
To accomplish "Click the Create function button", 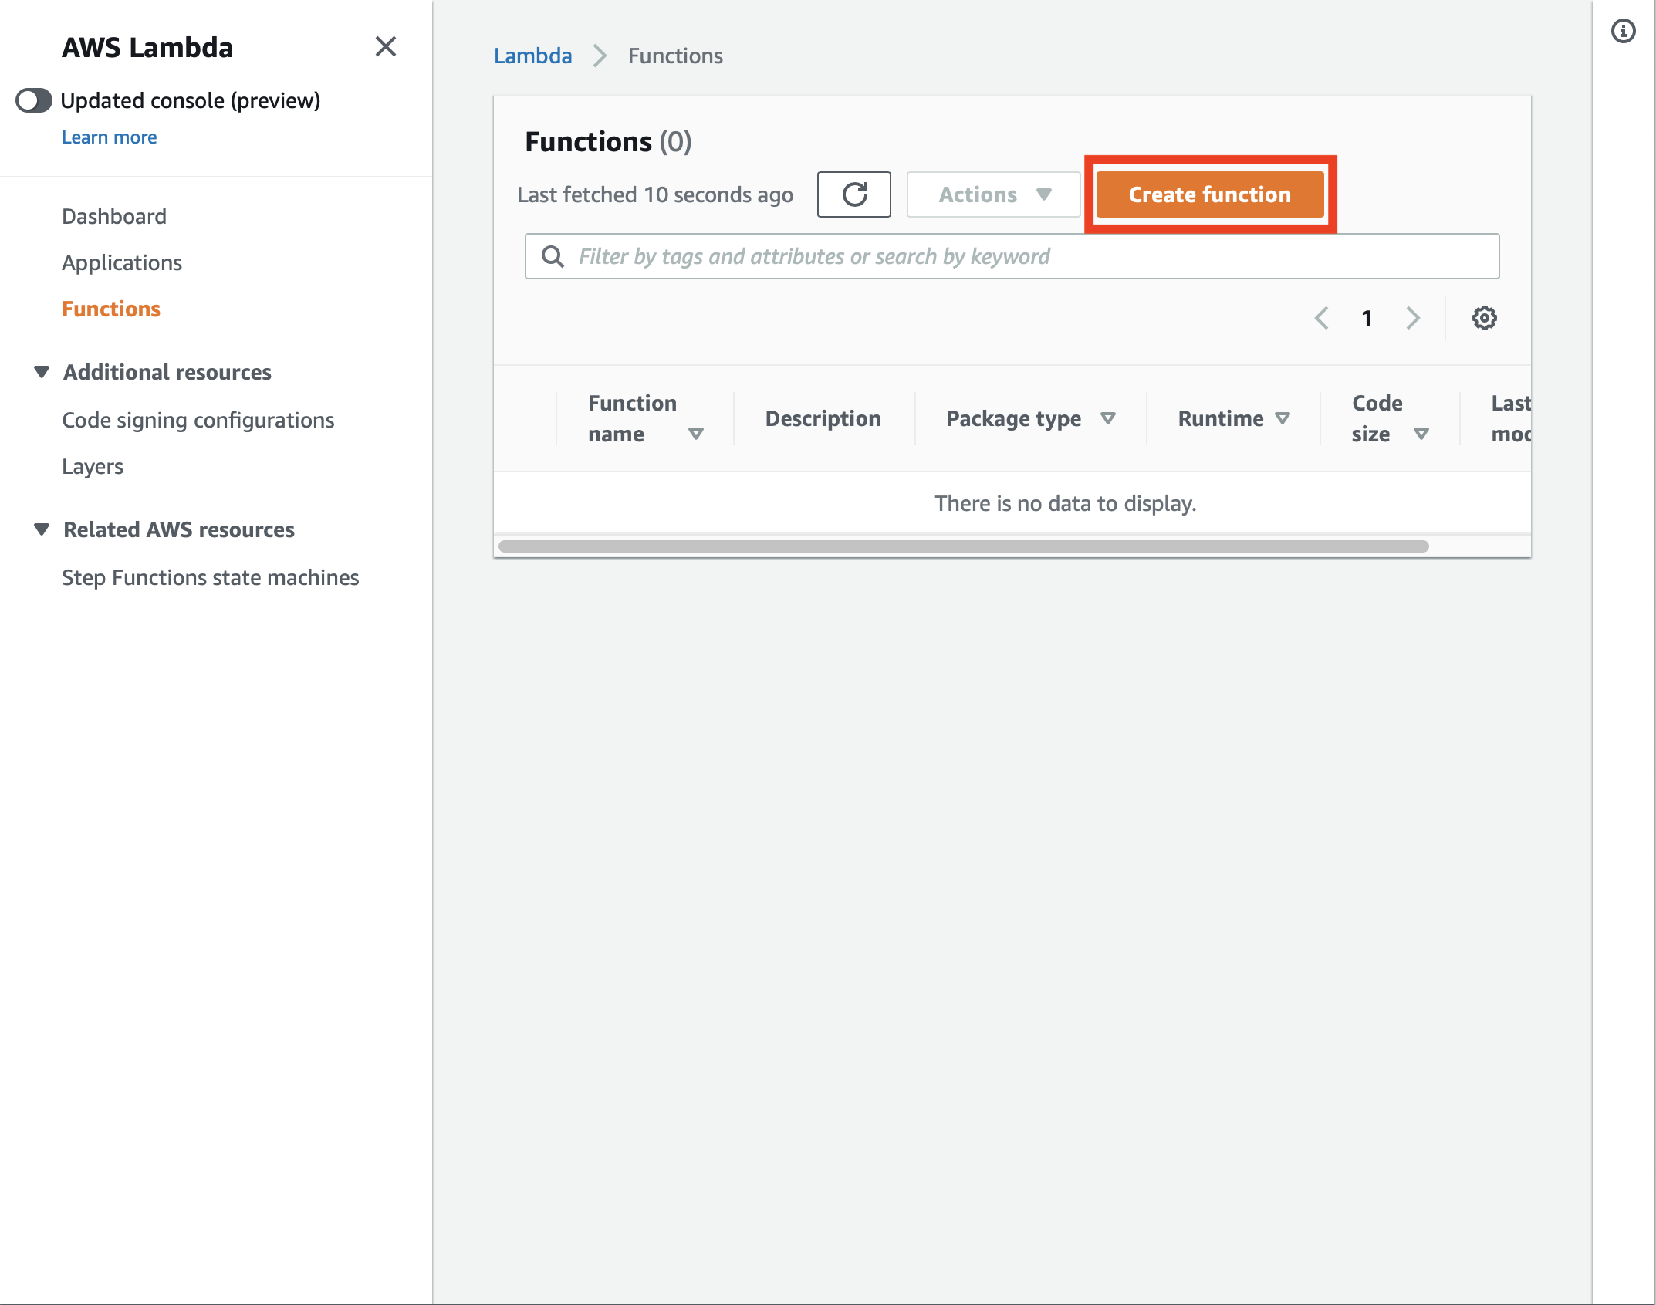I will tap(1210, 194).
